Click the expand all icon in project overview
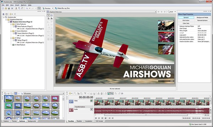Image resolution: width=213 pixels, height=127 pixels. (4, 14)
